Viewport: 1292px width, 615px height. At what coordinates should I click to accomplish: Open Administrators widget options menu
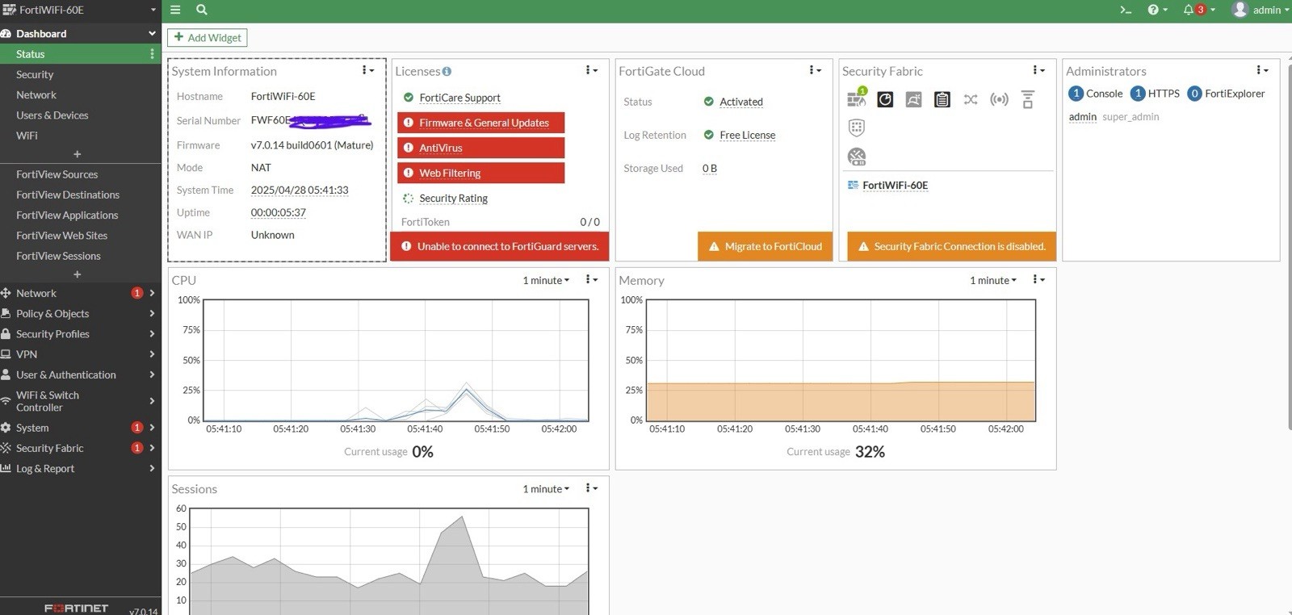[x=1262, y=70]
